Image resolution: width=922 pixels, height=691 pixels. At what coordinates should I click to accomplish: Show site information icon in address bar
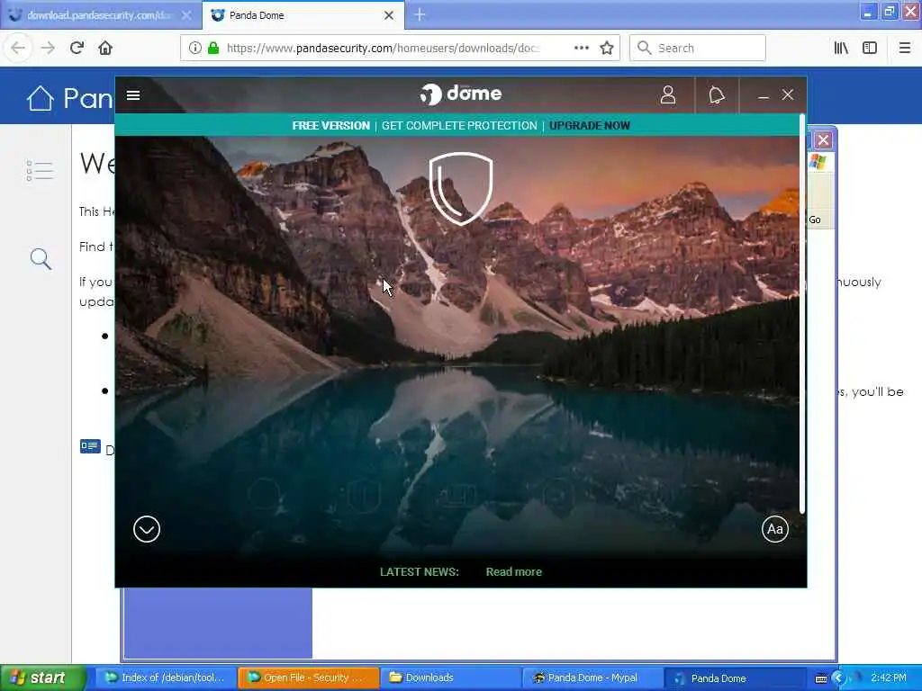(194, 48)
